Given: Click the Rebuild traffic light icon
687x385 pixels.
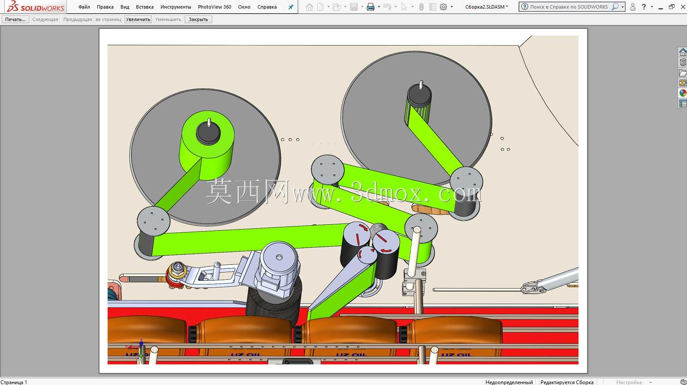Looking at the screenshot, I should (421, 7).
